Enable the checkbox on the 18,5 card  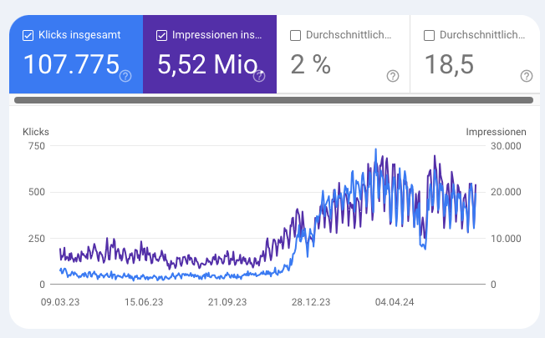tap(429, 35)
